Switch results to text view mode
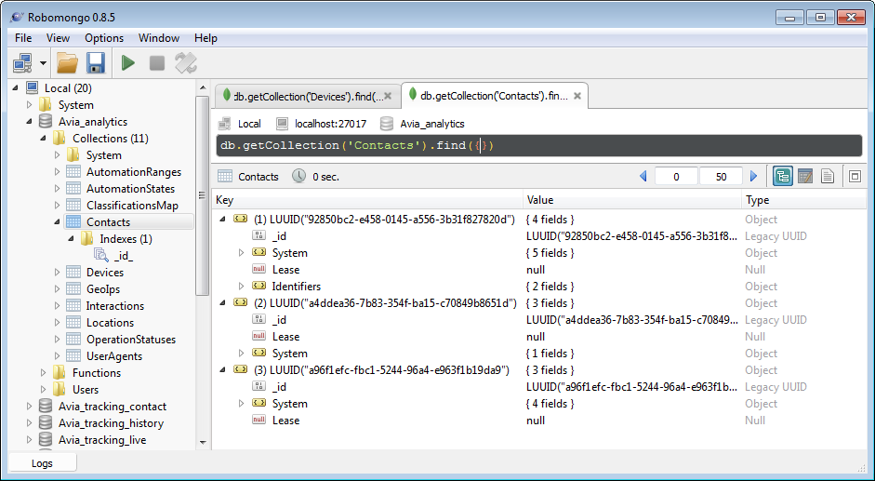Image resolution: width=875 pixels, height=481 pixels. [827, 176]
